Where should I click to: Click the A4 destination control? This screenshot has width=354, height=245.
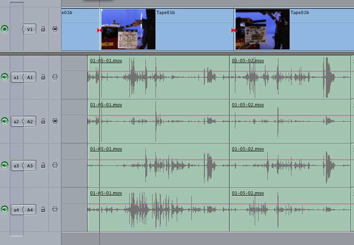(x=30, y=210)
